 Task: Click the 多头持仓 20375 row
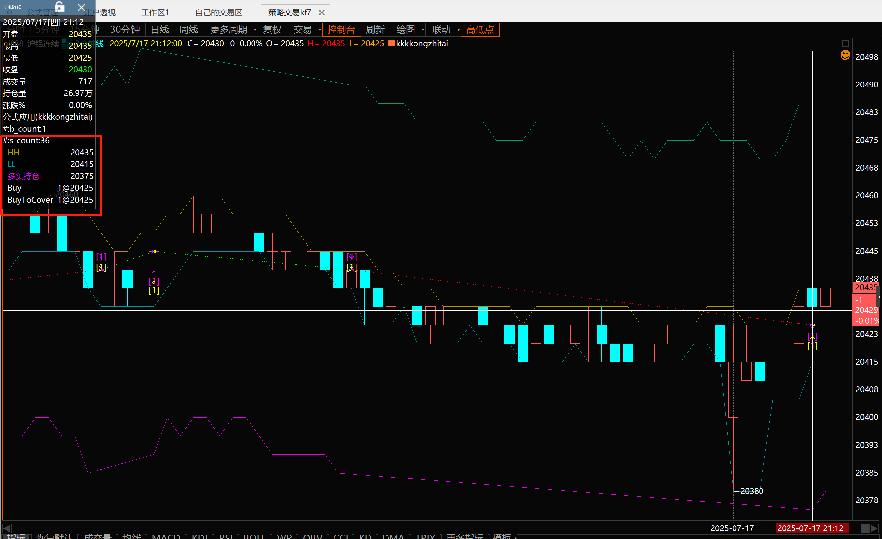[50, 176]
